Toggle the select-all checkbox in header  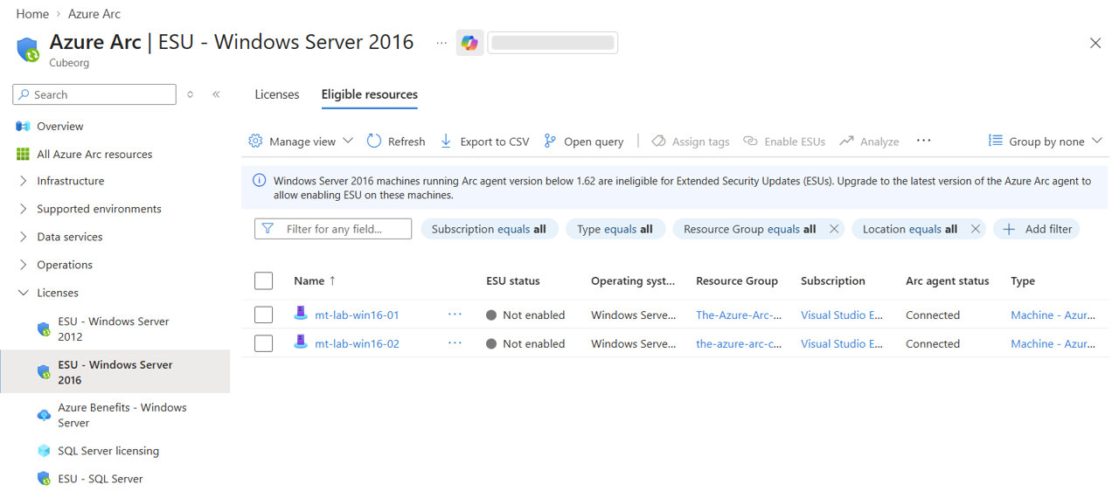pyautogui.click(x=263, y=280)
